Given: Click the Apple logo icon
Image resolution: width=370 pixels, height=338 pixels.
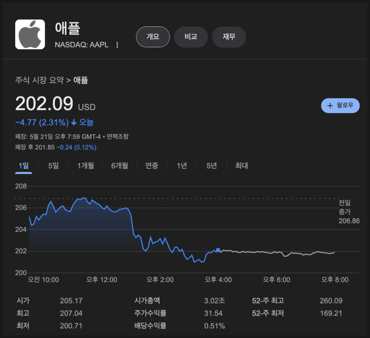Looking at the screenshot, I should 30,35.
